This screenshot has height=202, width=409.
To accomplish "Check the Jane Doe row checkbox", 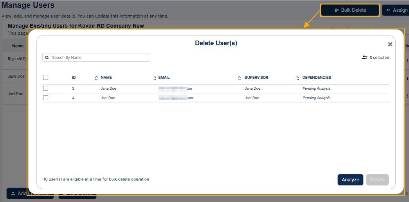I will 46,89.
